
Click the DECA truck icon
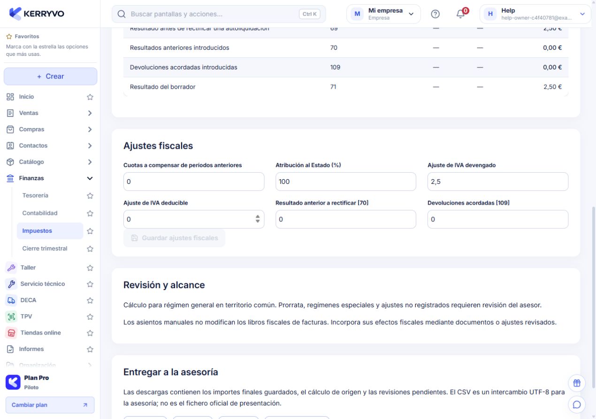[x=10, y=300]
